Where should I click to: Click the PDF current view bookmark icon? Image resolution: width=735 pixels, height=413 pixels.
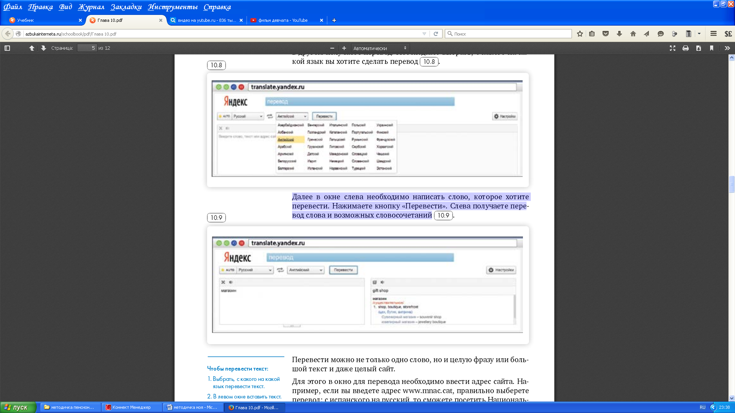tap(712, 48)
